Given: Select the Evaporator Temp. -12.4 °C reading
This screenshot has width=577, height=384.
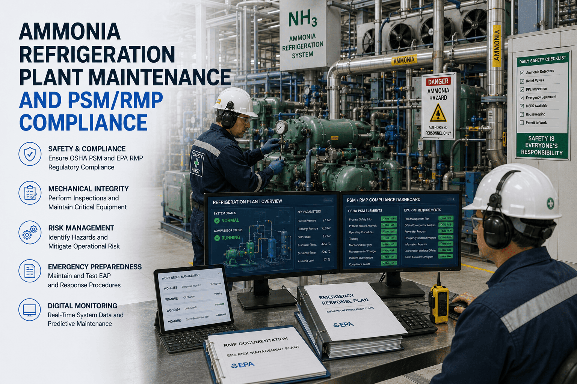Looking at the screenshot, I should tap(314, 244).
